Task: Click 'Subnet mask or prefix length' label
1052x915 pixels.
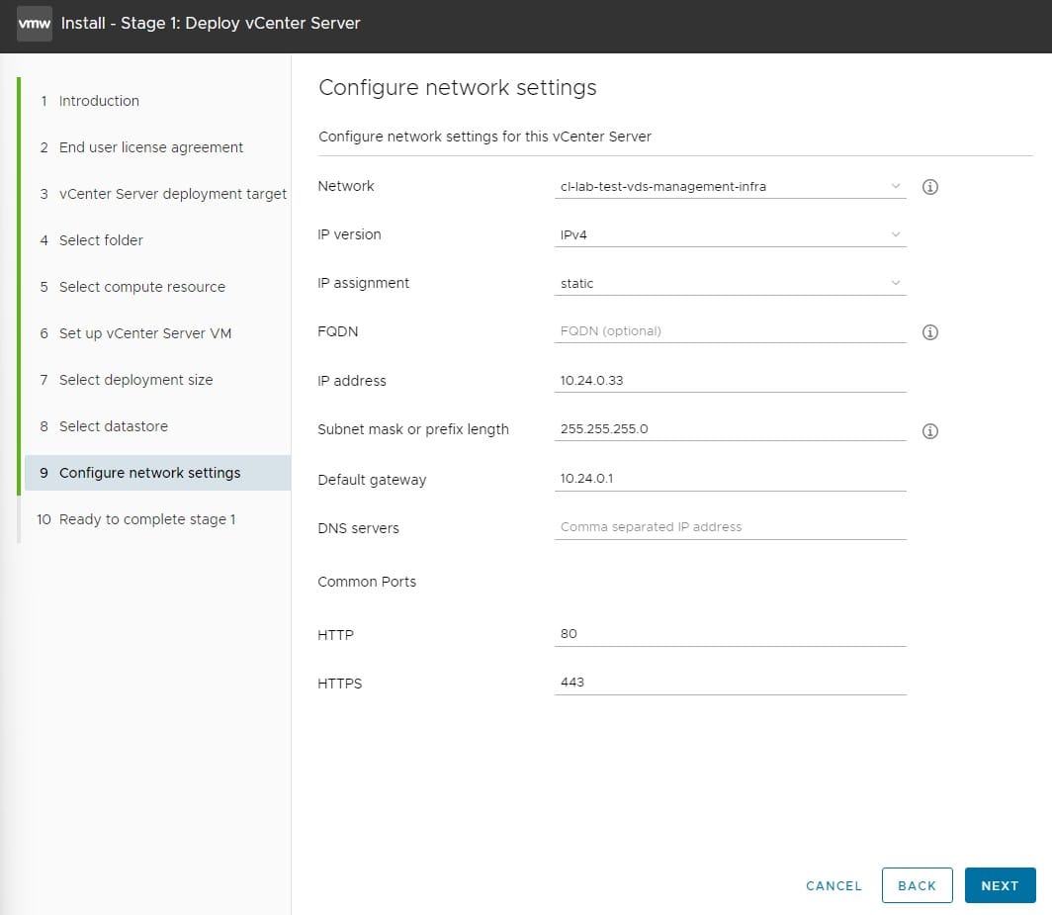Action: (413, 429)
